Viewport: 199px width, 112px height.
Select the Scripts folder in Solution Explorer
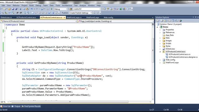tap(168, 44)
